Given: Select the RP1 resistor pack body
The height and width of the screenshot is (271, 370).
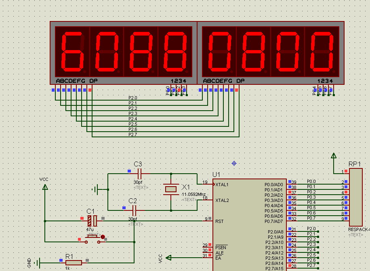Looking at the screenshot, I should click(x=356, y=197).
